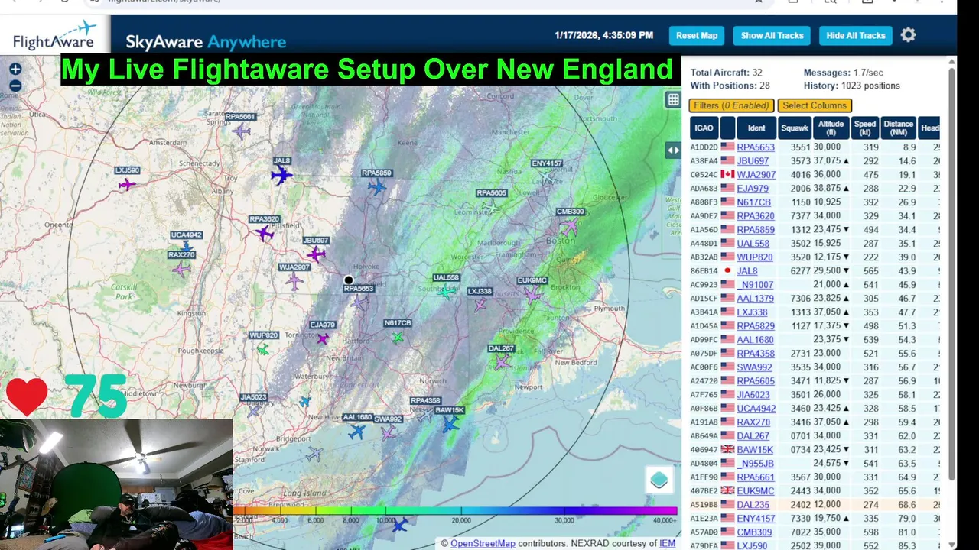Expand the Filters (0 Enabled) panel
The height and width of the screenshot is (550, 979).
click(x=732, y=105)
